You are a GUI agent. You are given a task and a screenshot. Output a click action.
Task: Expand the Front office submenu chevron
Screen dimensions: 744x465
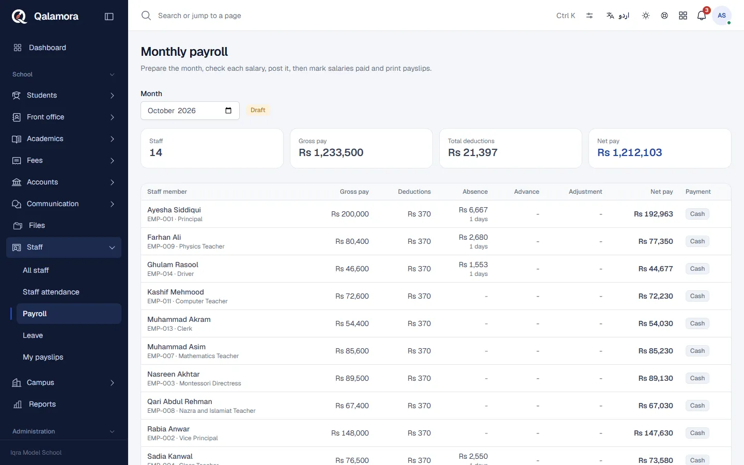coord(112,117)
